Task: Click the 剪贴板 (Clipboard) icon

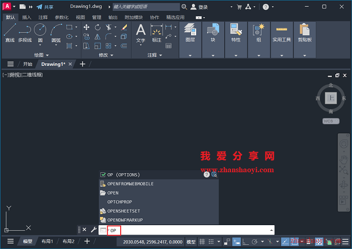Action: tap(304, 32)
